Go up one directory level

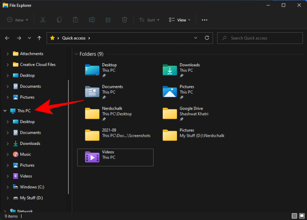coord(39,38)
